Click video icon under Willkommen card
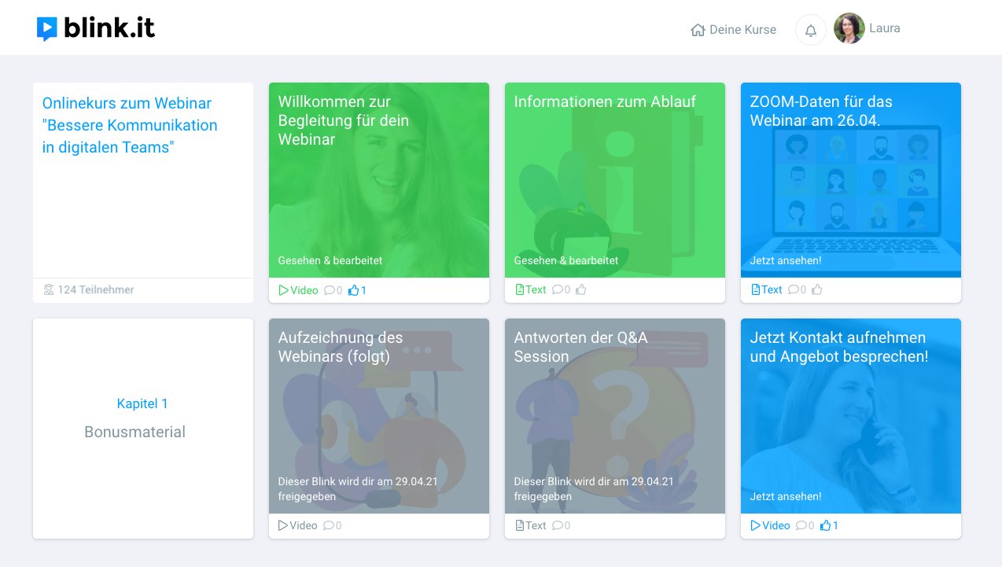 point(284,290)
